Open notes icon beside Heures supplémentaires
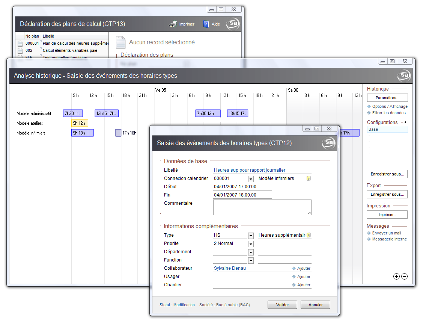 pos(309,235)
